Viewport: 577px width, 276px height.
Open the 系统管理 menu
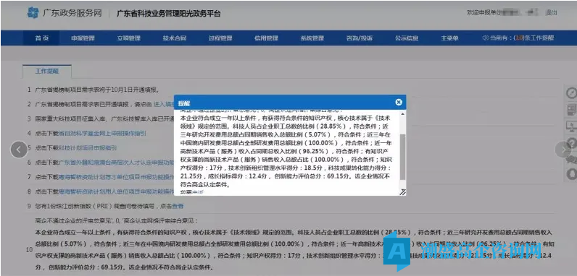coord(312,38)
